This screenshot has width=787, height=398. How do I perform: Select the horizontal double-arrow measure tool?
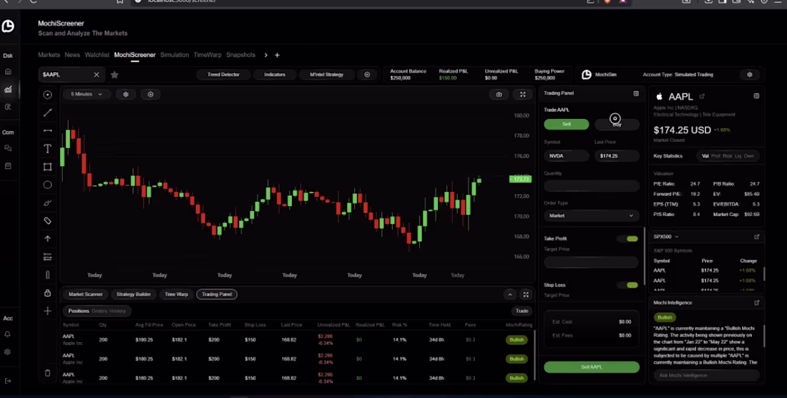48,130
